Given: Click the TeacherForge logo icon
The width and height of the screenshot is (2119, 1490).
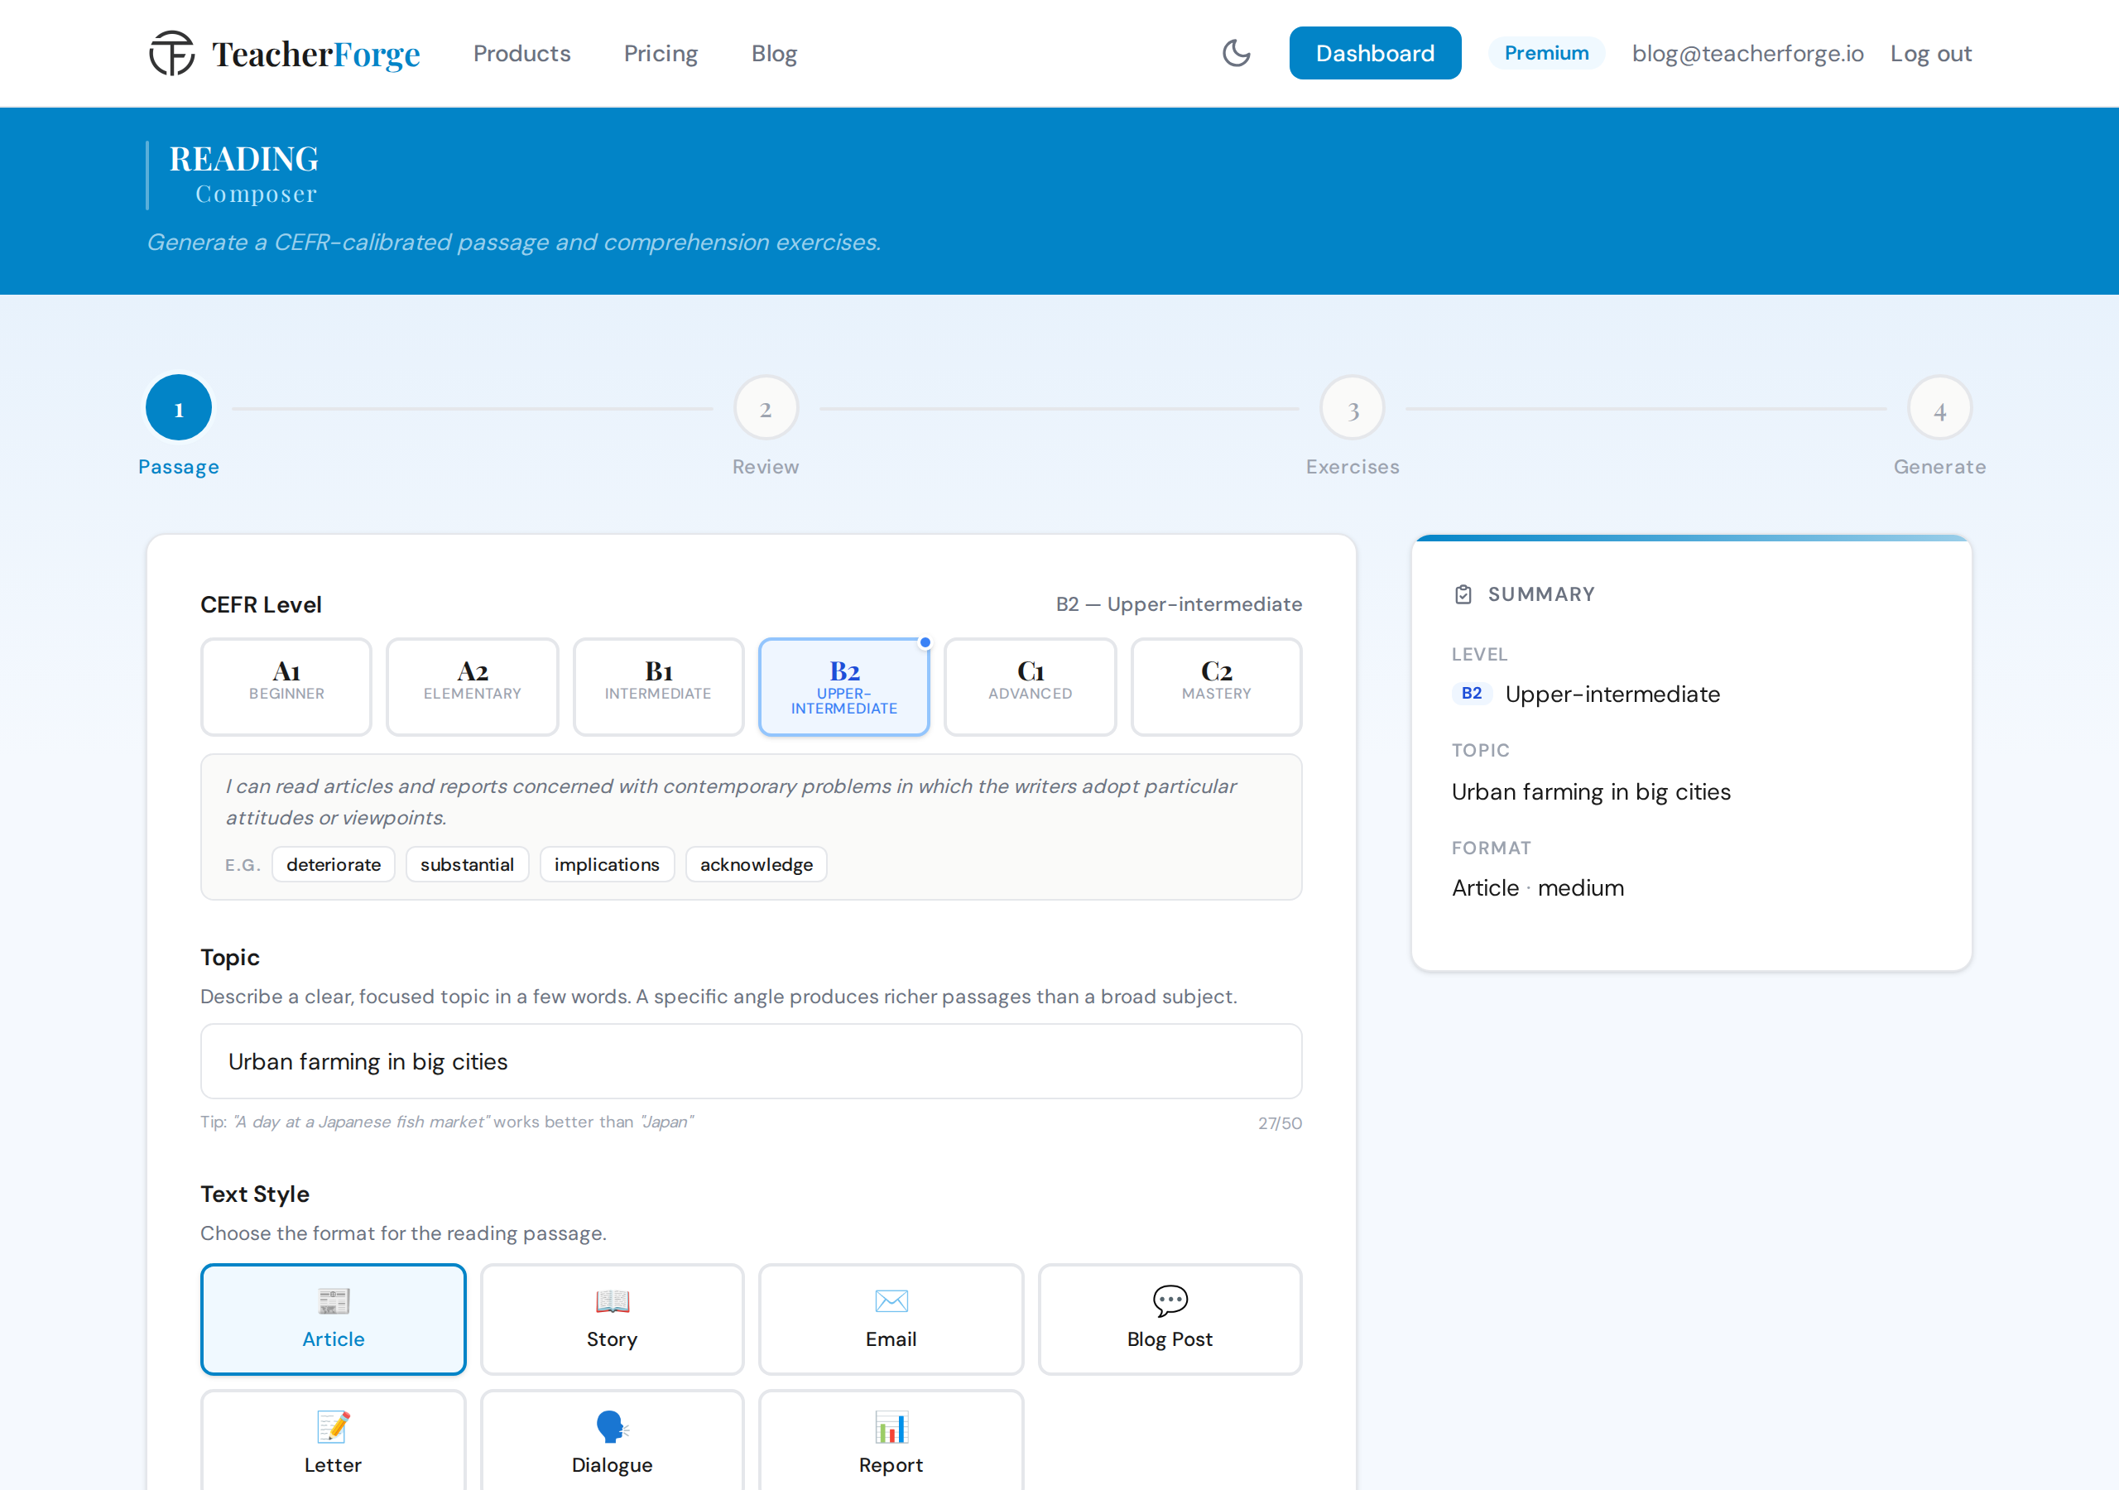Looking at the screenshot, I should [173, 54].
